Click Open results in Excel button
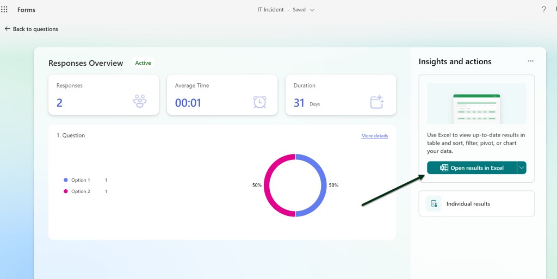 click(x=472, y=168)
